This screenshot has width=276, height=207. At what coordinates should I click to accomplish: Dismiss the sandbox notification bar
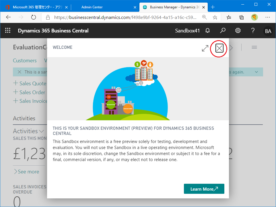[x=20, y=72]
